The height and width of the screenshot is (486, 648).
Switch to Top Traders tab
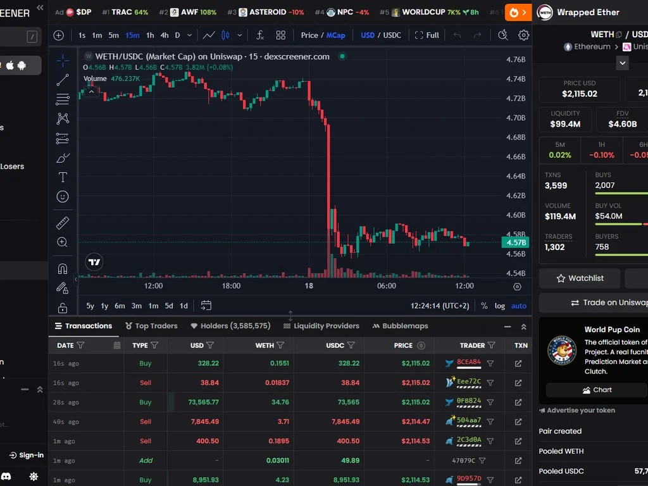click(151, 326)
